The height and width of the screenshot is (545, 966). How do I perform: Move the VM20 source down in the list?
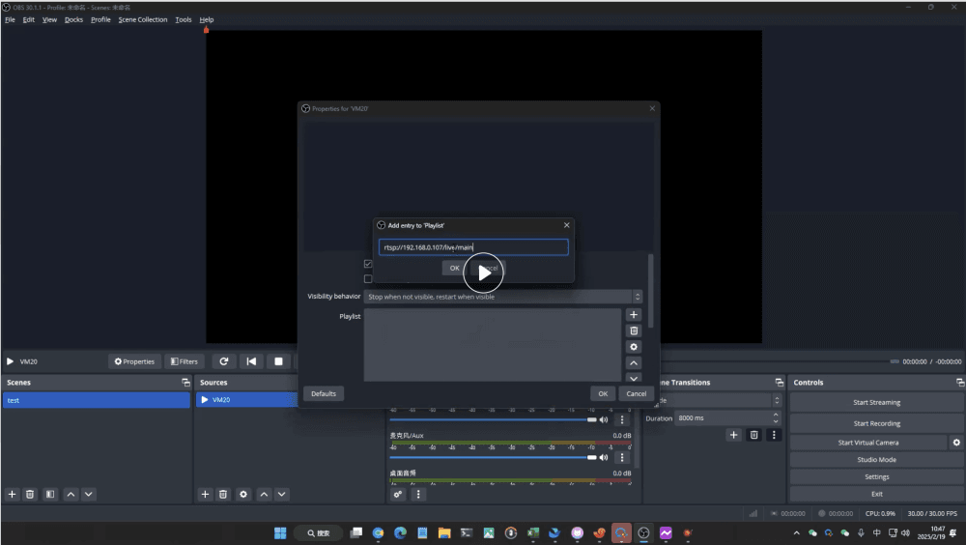(x=281, y=494)
